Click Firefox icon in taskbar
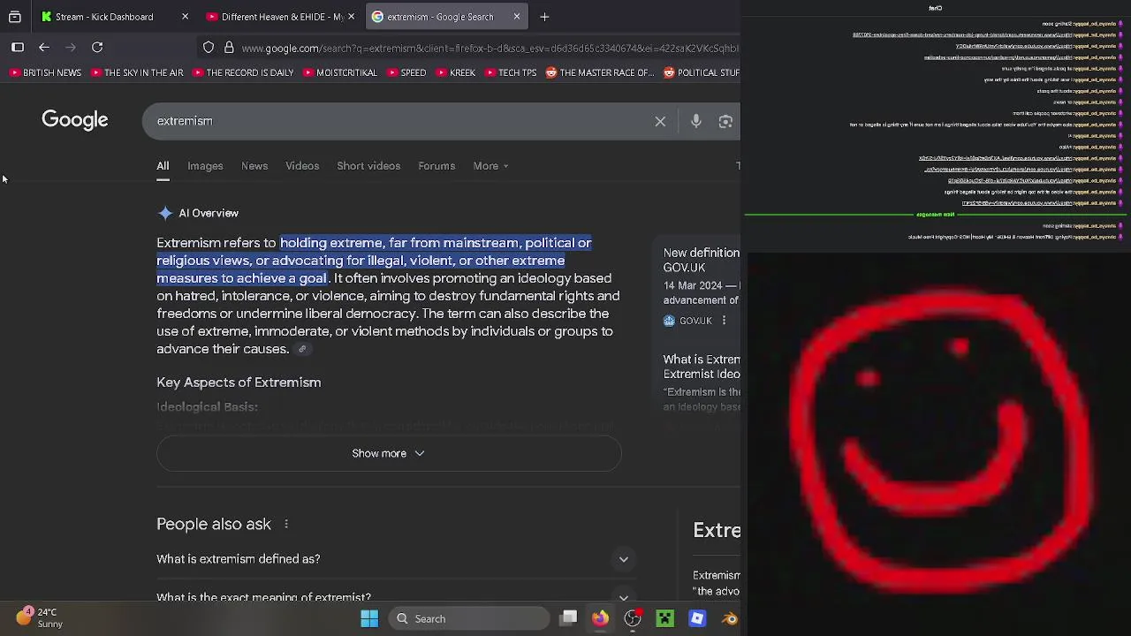This screenshot has width=1131, height=636. (x=600, y=618)
